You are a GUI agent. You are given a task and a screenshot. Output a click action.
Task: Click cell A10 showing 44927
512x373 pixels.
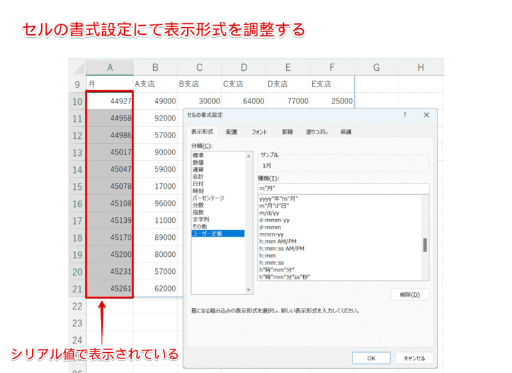point(110,101)
